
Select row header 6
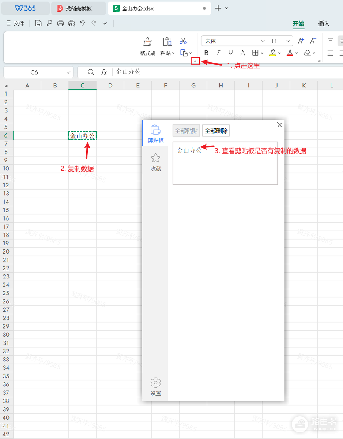(x=6, y=135)
